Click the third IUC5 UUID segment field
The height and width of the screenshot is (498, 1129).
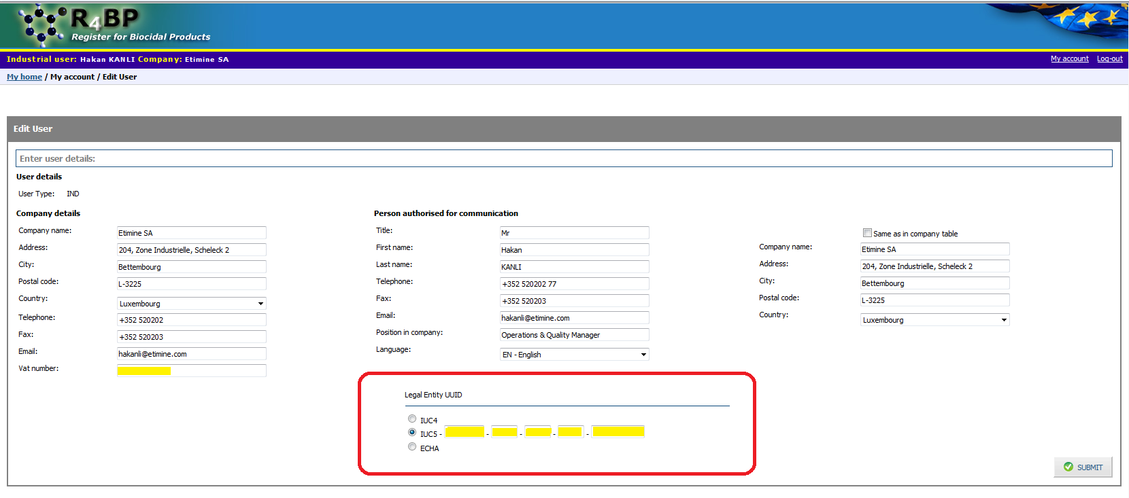click(x=538, y=431)
